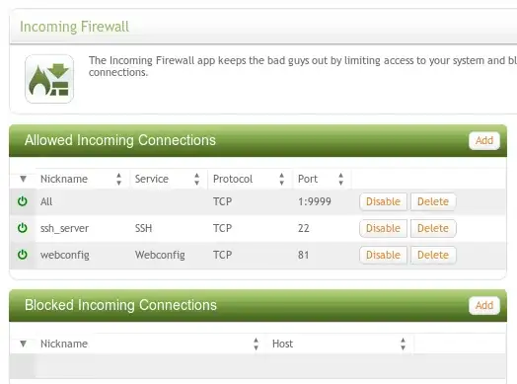Click the down triangle in Allowed table header
Screen dimensions: 517x384
[23, 179]
